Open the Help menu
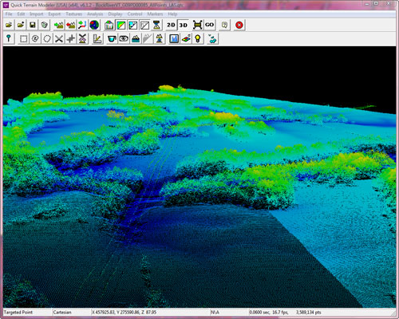399x319 pixels. pyautogui.click(x=172, y=14)
